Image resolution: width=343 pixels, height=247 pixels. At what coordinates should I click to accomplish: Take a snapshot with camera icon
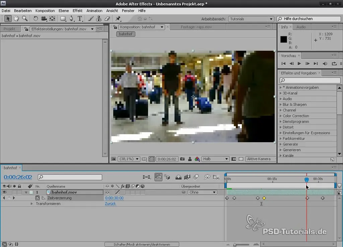pos(183,159)
